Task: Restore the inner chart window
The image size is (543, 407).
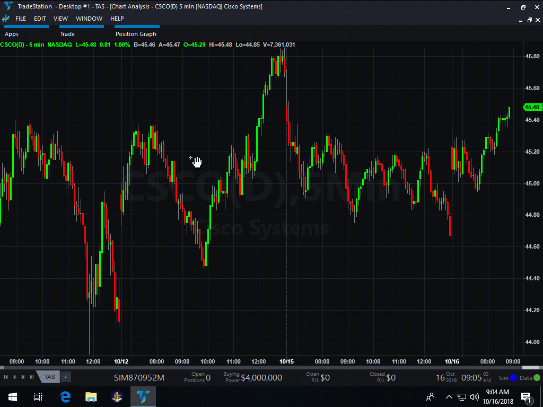Action: point(530,20)
